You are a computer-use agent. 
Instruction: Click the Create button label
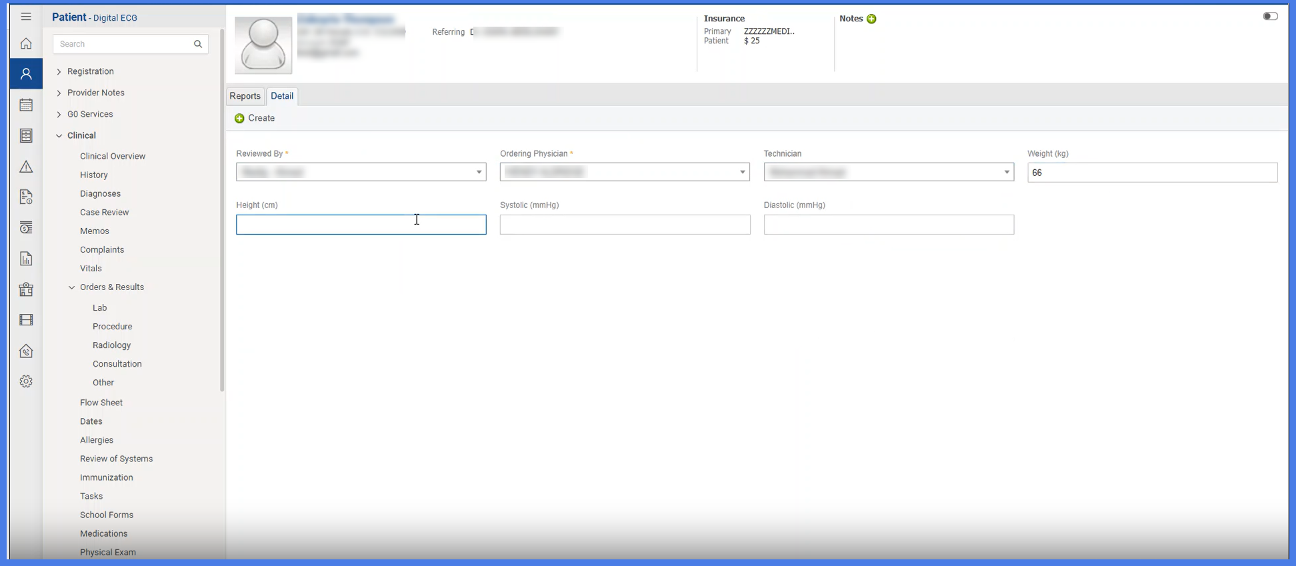click(x=261, y=118)
